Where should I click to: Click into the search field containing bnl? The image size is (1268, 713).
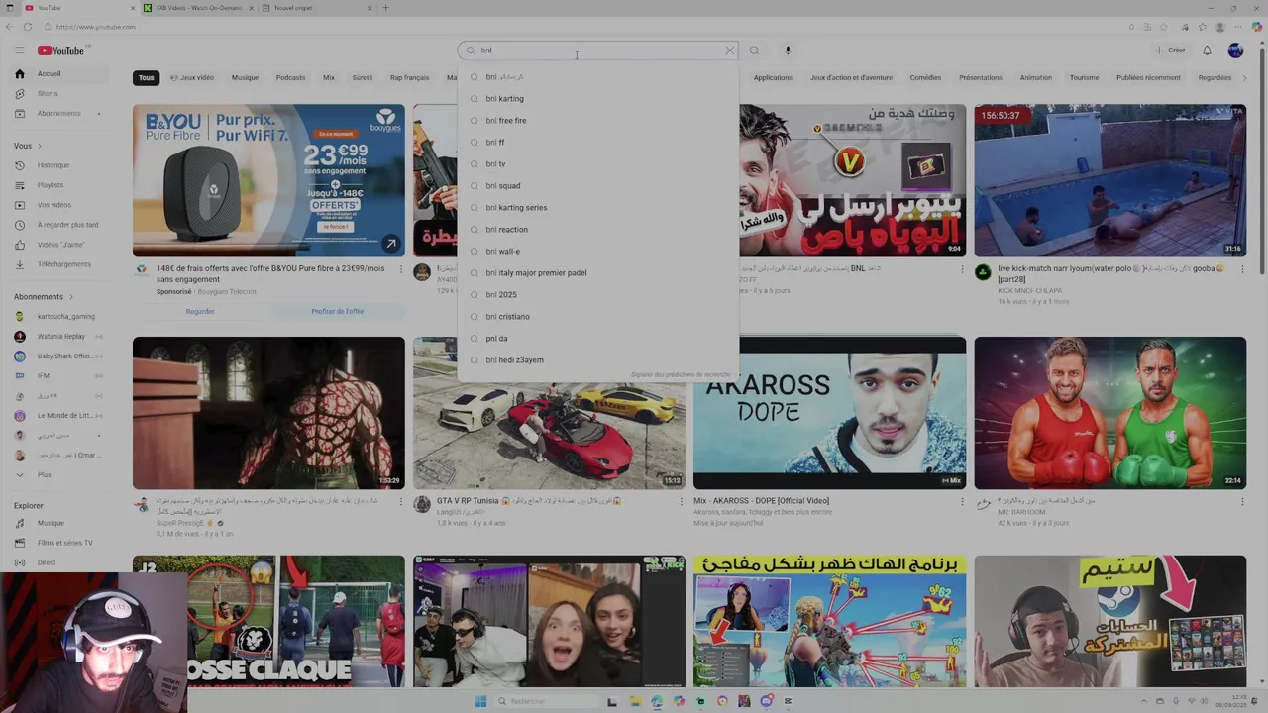[598, 51]
